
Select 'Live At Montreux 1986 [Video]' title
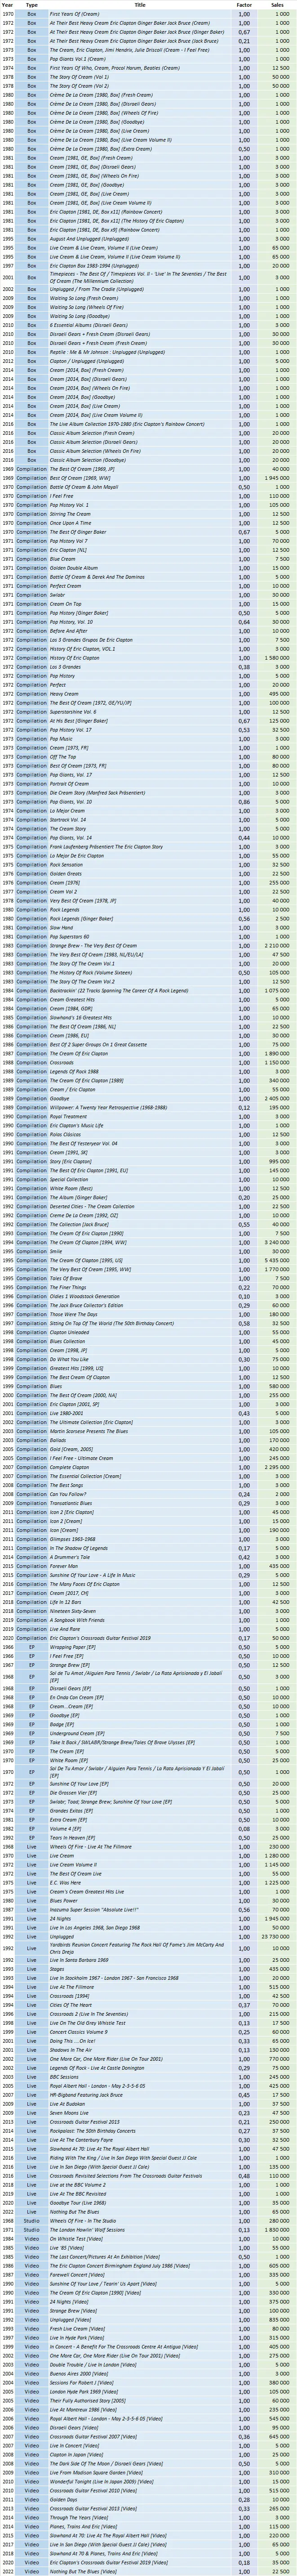tap(83, 2409)
